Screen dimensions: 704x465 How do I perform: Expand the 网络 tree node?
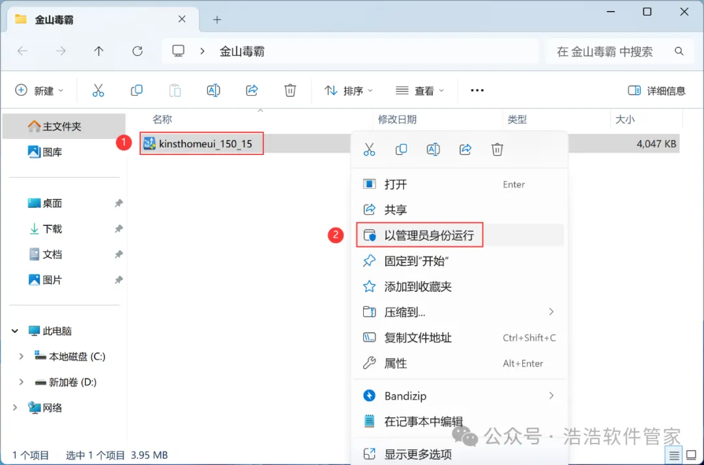coord(15,408)
